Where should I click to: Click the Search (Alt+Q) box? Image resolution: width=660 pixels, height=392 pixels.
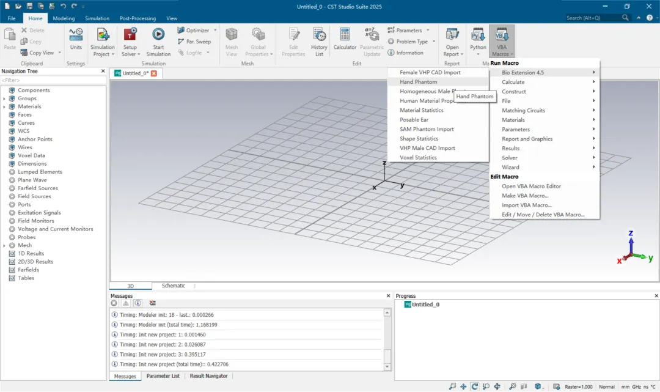coord(593,18)
